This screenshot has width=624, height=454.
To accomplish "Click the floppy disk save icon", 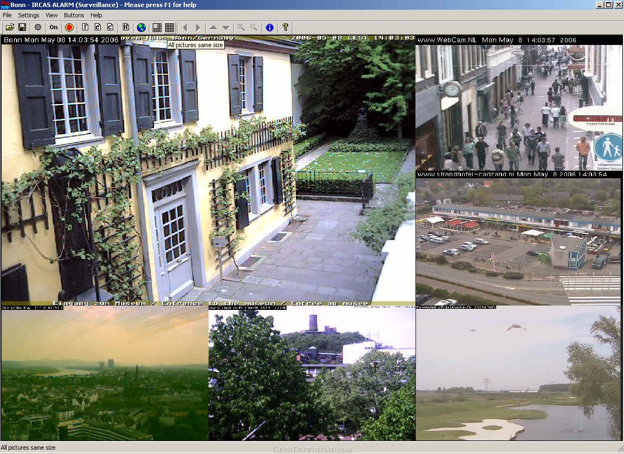I will (x=22, y=27).
